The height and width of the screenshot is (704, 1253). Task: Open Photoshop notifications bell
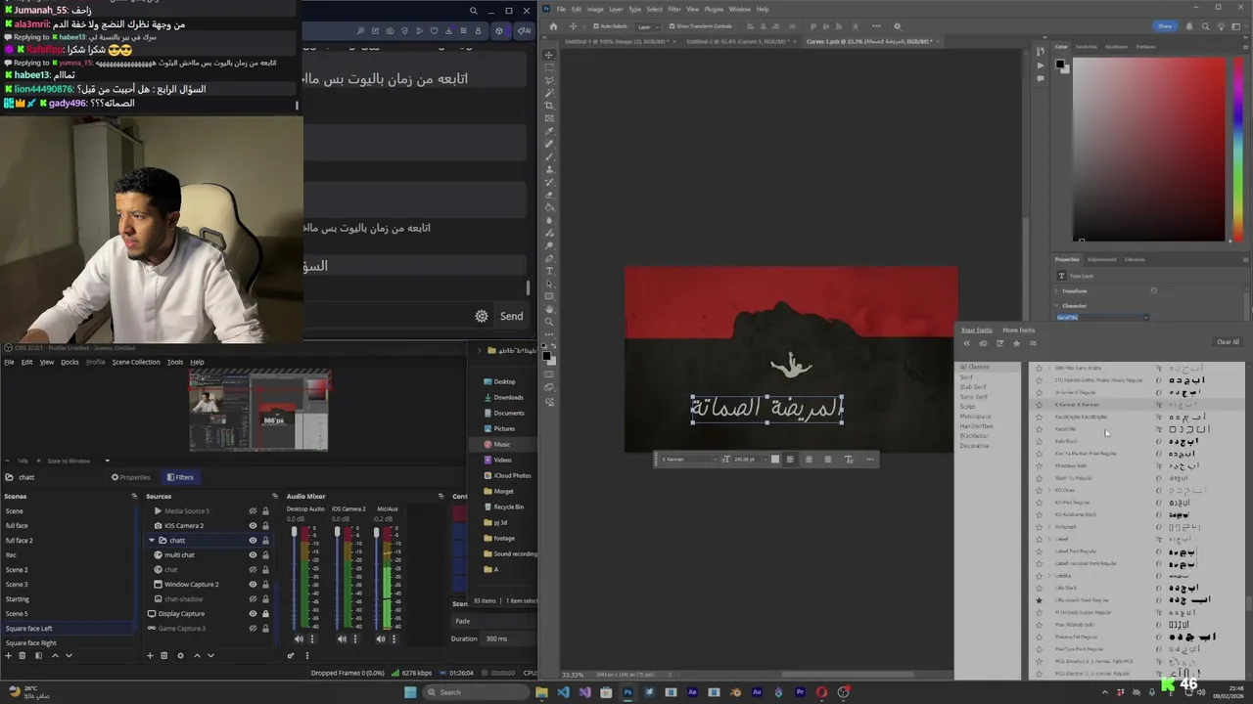pos(1189,26)
